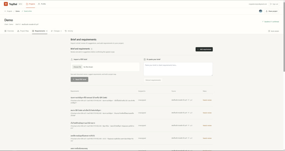Click the Share project button
This screenshot has width=285, height=151.
point(272,11)
